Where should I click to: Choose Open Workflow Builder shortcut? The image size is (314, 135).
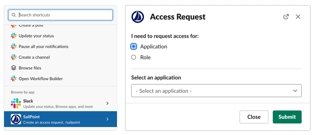point(41,79)
